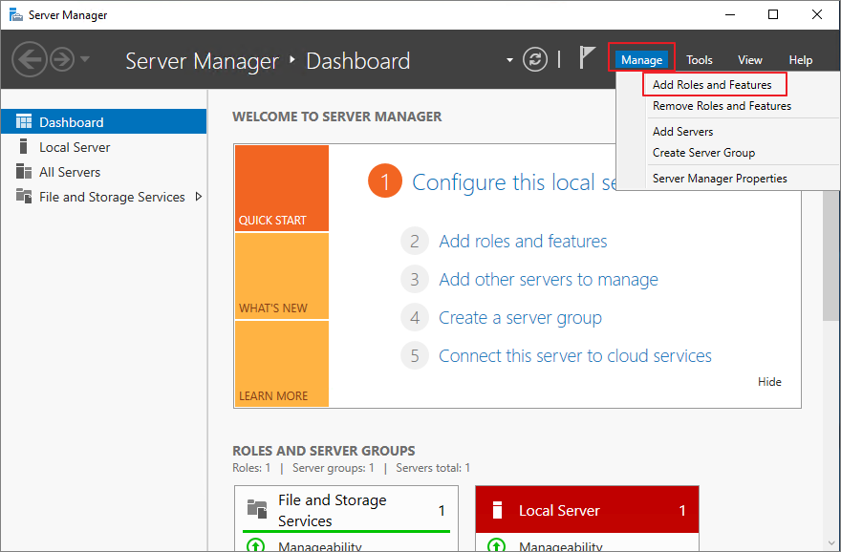The width and height of the screenshot is (841, 552).
Task: Click the step 1 orange circle
Action: 384,181
